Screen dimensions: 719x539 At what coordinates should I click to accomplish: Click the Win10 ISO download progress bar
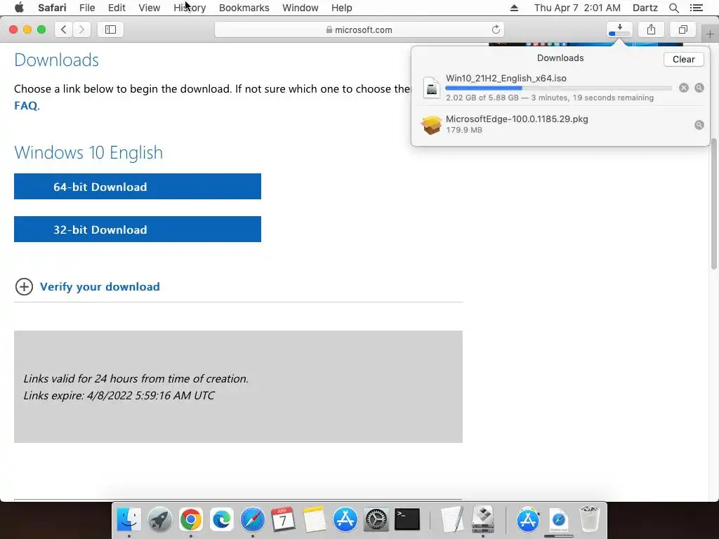pos(558,88)
